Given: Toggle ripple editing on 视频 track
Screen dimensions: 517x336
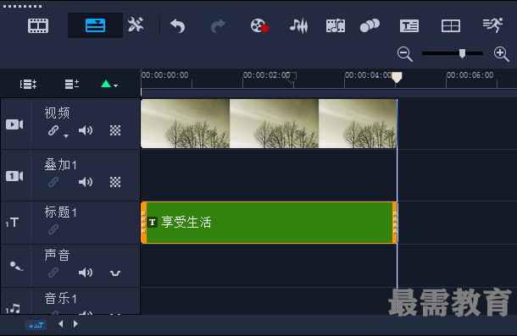Looking at the screenshot, I should point(53,130).
